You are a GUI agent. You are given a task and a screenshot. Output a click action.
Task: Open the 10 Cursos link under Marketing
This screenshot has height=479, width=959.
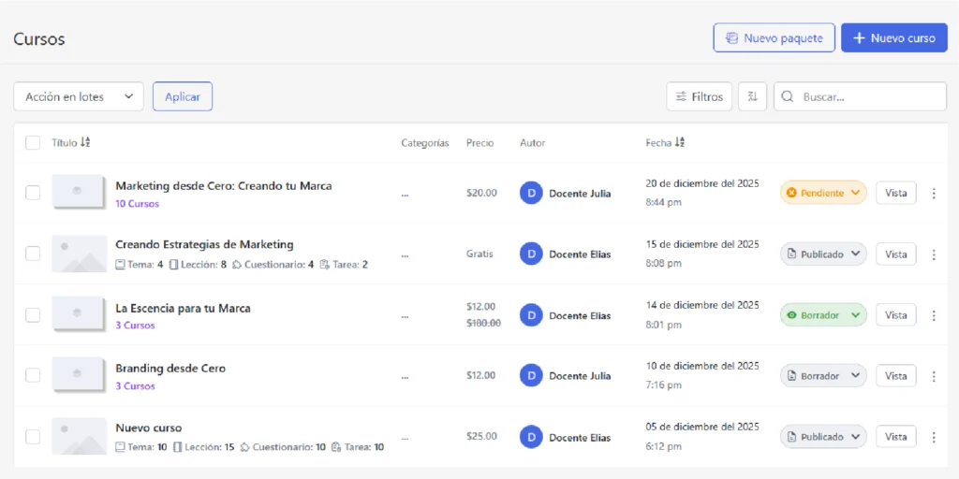pyautogui.click(x=137, y=204)
